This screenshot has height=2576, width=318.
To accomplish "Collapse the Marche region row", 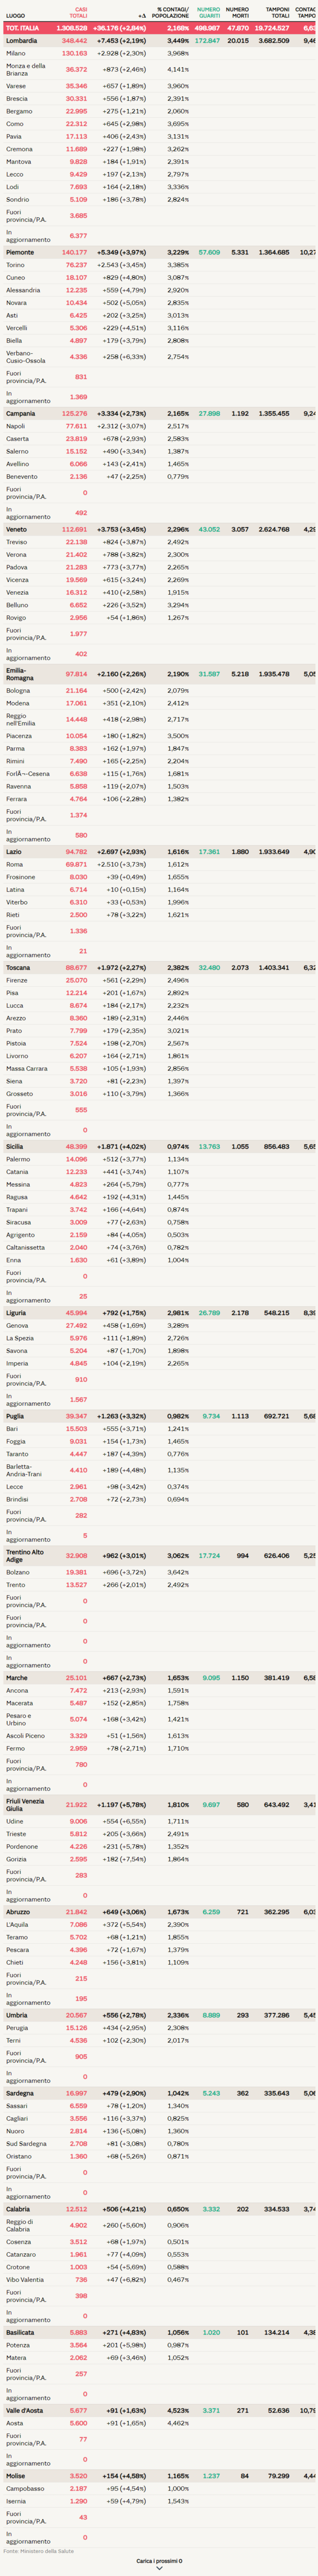I will 159,1678.
